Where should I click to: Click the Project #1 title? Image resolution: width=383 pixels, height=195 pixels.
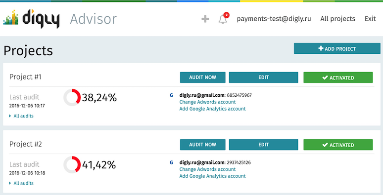[x=25, y=77]
